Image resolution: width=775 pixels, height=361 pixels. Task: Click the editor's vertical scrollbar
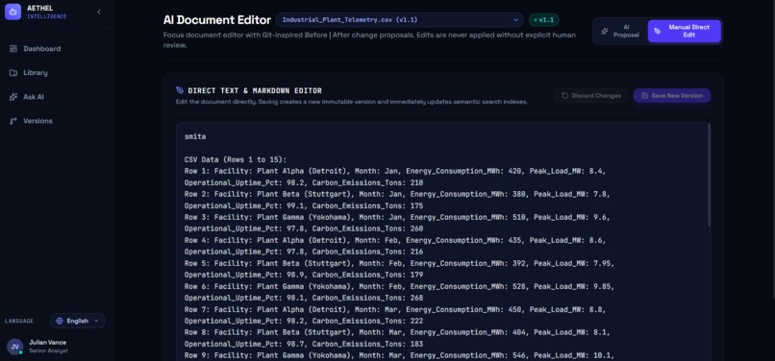coord(710,176)
